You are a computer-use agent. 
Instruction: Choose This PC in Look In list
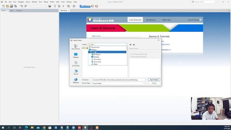pyautogui.click(x=107, y=52)
